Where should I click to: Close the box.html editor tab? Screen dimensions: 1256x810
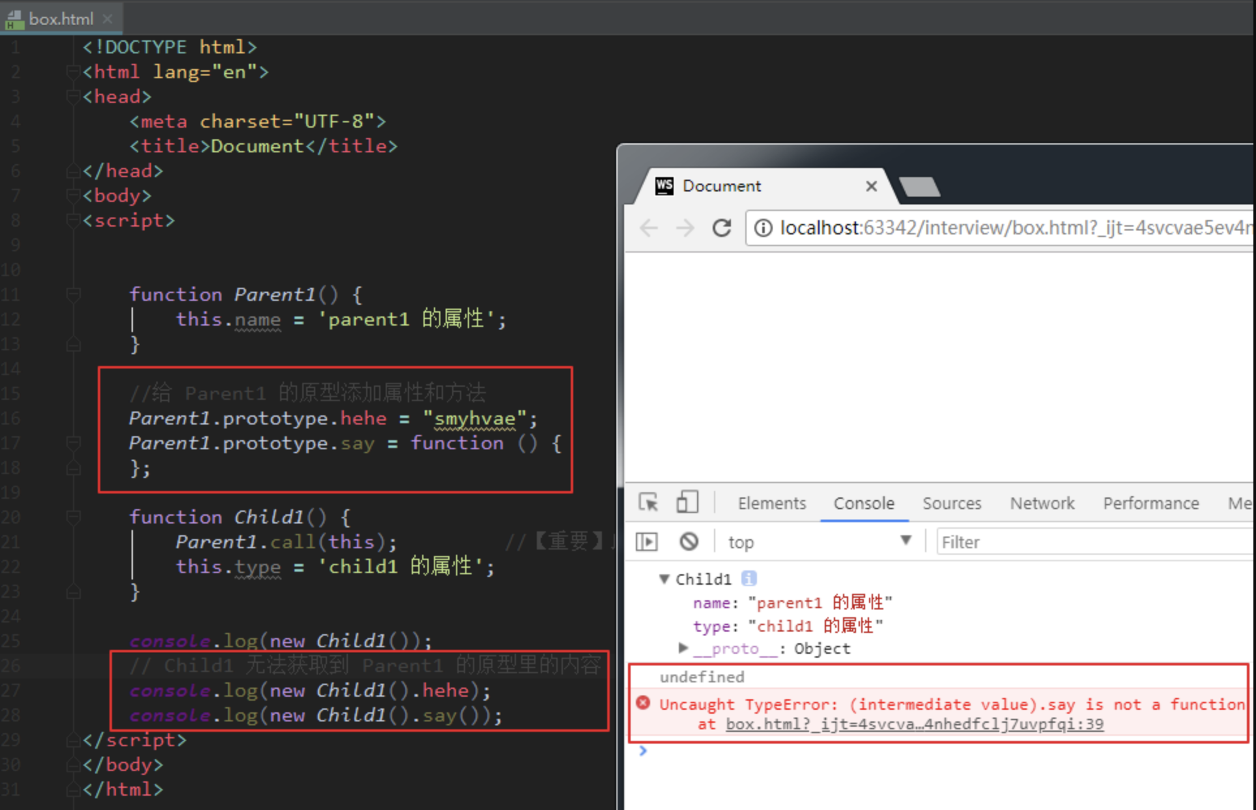(x=108, y=19)
